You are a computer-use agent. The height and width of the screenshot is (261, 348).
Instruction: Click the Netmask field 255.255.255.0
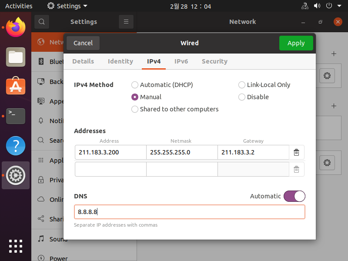coord(182,152)
